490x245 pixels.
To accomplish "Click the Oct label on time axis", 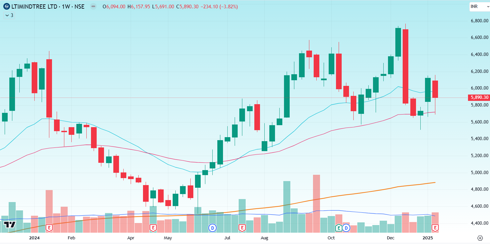I will point(331,238).
